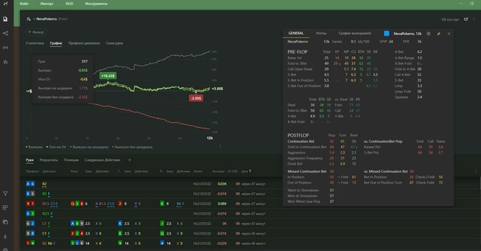This screenshot has width=481, height=251.
Task: Switch to the Статистика tab
Action: [35, 43]
